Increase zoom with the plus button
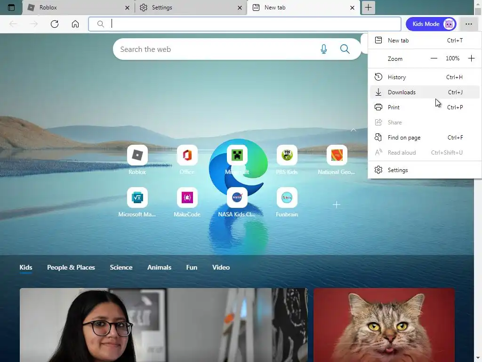The image size is (482, 362). coord(471,58)
